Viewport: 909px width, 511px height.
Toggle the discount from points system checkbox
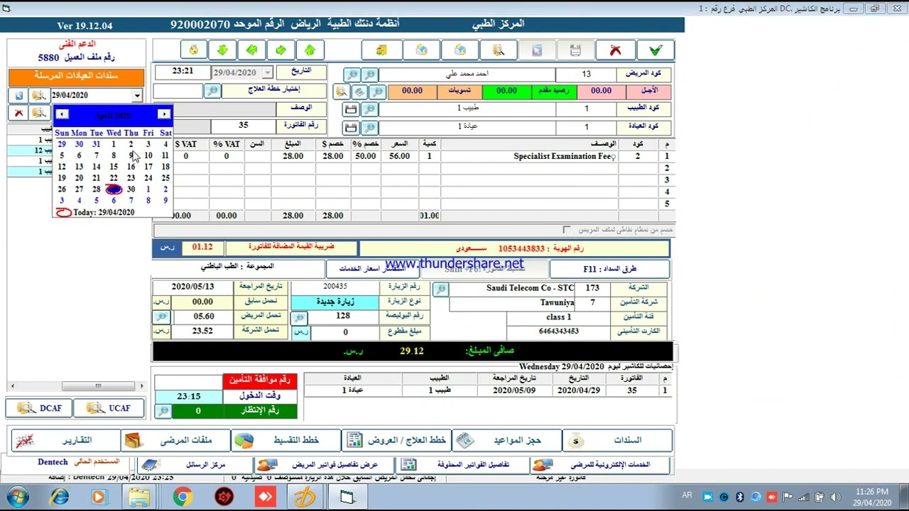(x=566, y=230)
